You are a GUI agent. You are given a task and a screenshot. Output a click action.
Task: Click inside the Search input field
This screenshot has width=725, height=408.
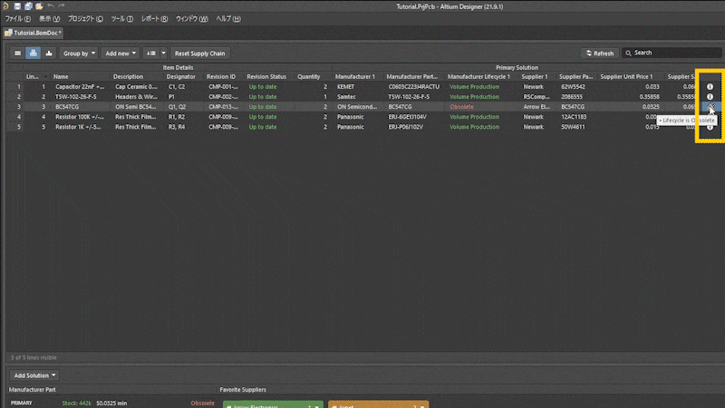[672, 53]
